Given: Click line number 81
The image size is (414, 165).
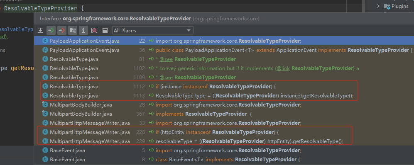Looking at the screenshot, I should point(142,59).
